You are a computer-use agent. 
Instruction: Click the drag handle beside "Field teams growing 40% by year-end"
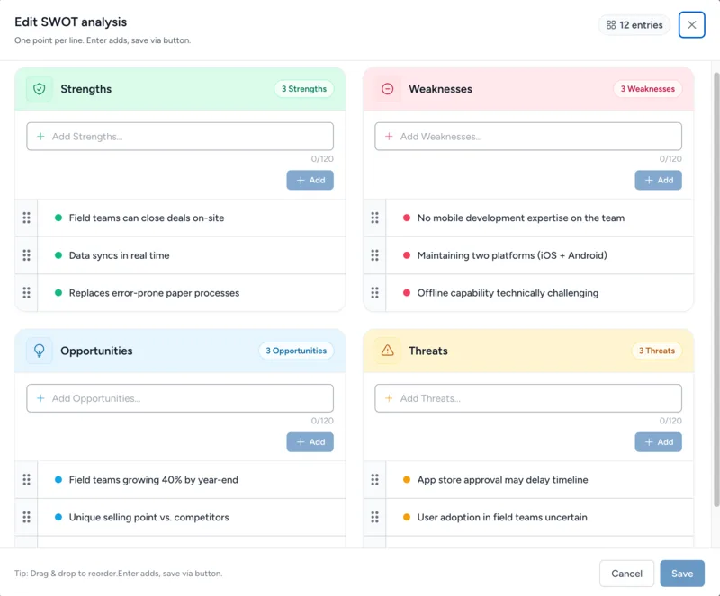[x=25, y=479]
